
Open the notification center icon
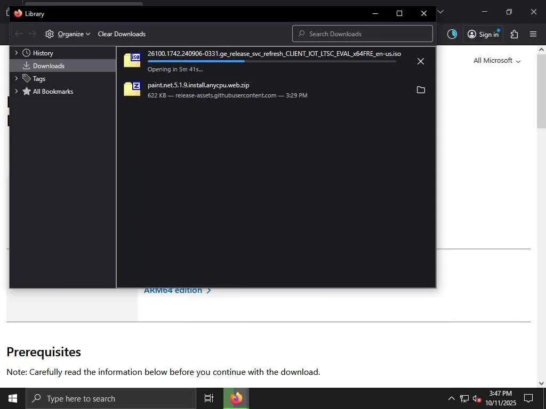pos(528,398)
